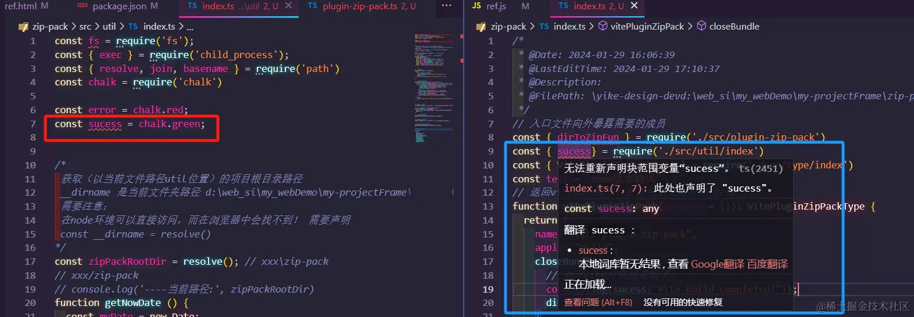
Task: Expand the util breadcrumb segment
Action: tap(109, 27)
